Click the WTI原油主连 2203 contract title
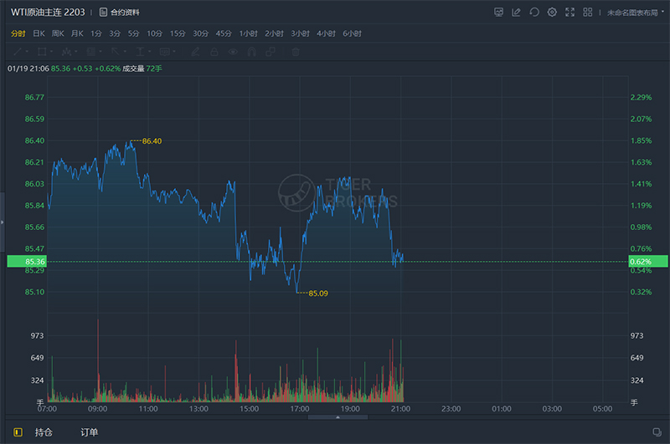The height and width of the screenshot is (444, 670). pos(48,13)
